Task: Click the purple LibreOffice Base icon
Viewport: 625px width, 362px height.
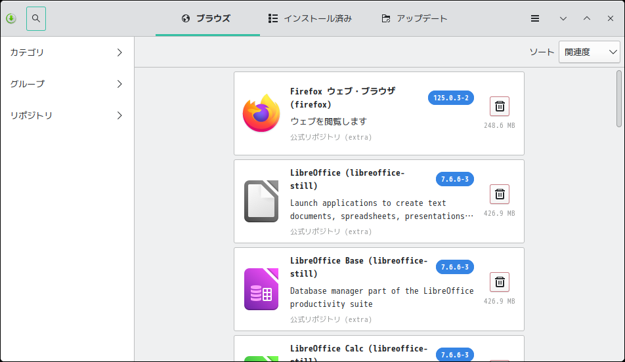Action: click(x=261, y=289)
